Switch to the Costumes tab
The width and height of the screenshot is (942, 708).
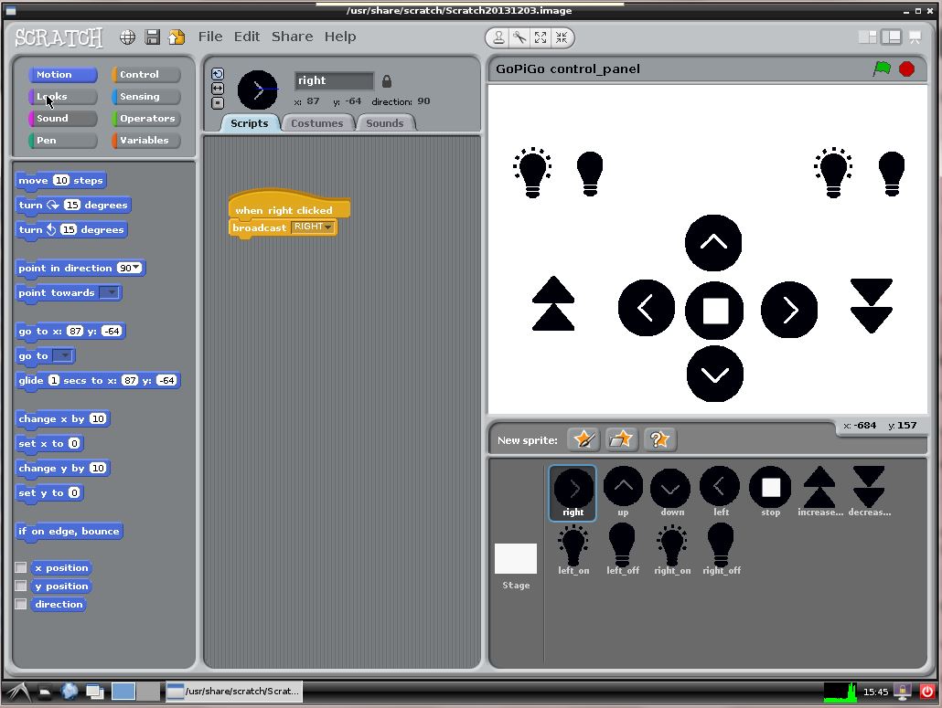[316, 123]
